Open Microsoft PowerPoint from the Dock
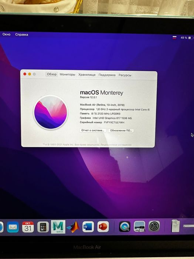The height and width of the screenshot is (259, 194). tap(103, 226)
